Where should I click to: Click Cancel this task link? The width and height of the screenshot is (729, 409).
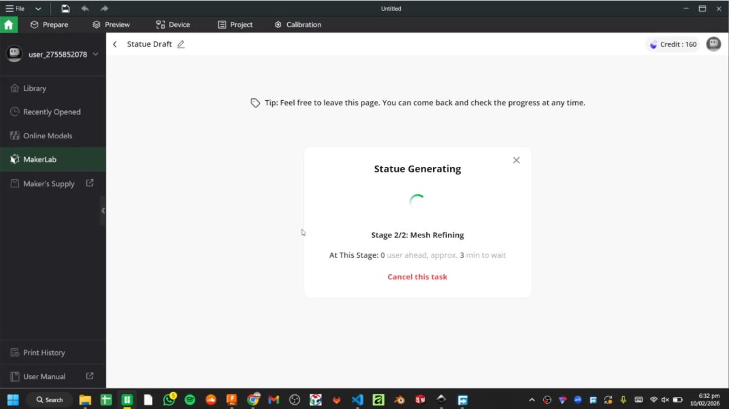pos(417,277)
